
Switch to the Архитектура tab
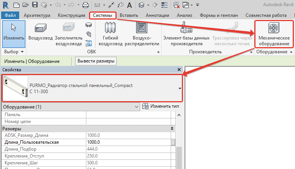click(37, 15)
